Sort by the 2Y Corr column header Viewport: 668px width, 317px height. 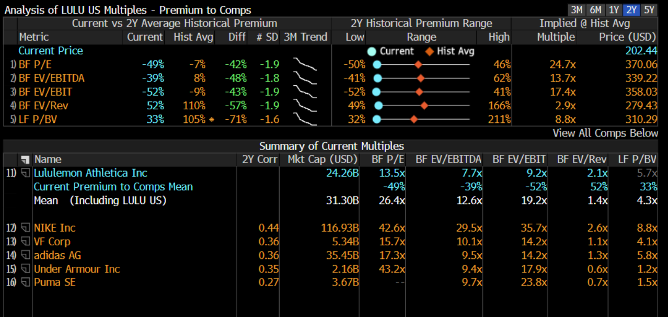[260, 160]
